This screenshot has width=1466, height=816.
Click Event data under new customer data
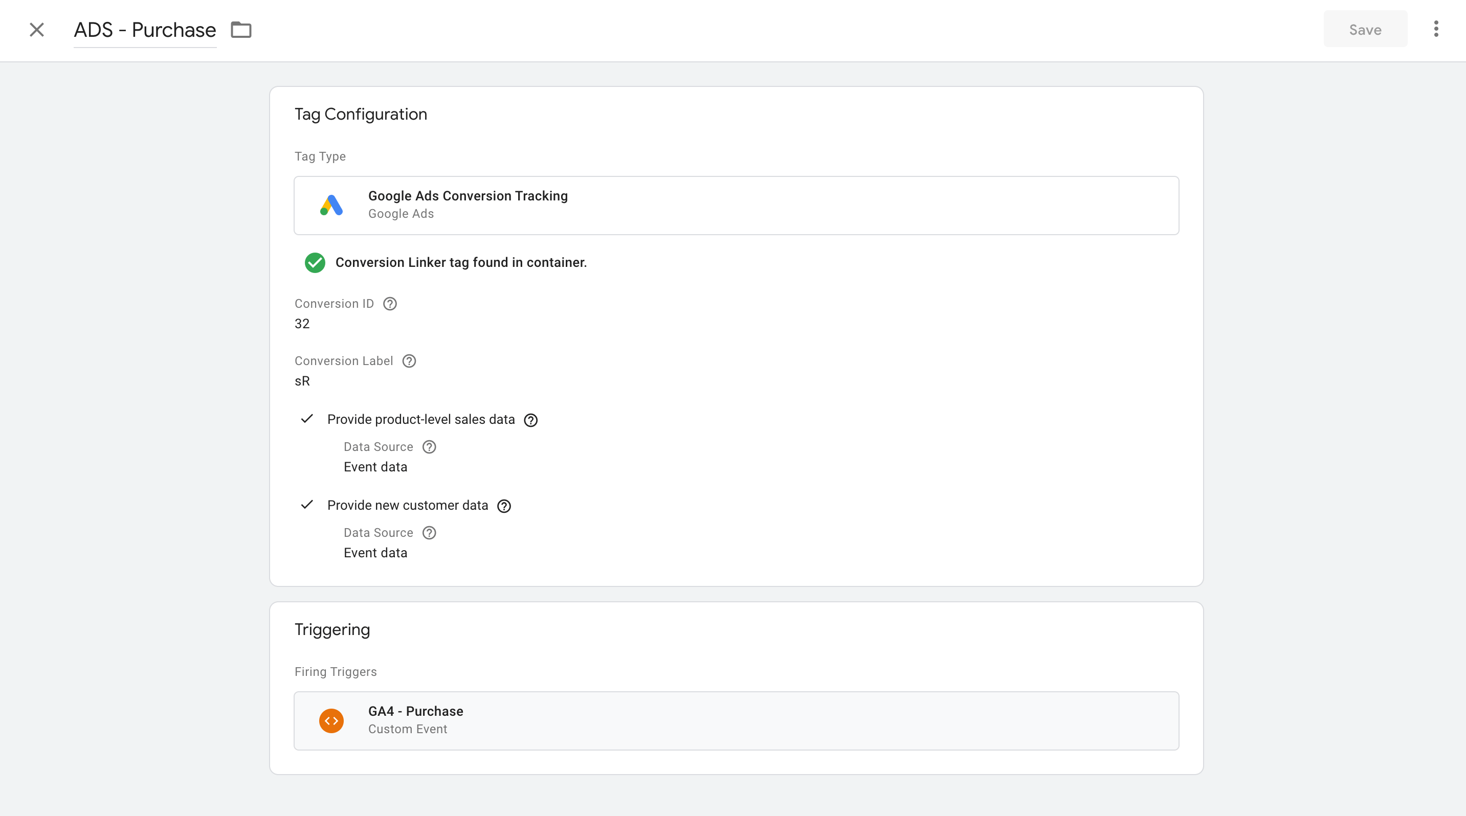375,553
